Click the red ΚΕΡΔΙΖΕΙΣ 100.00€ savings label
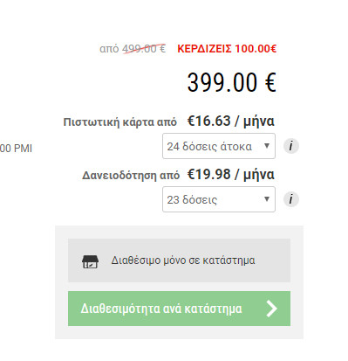348x361 pixels. [x=227, y=49]
